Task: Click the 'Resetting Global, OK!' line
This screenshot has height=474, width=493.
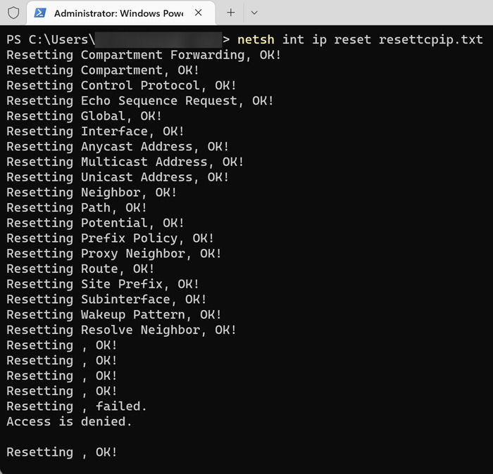Action: [85, 116]
